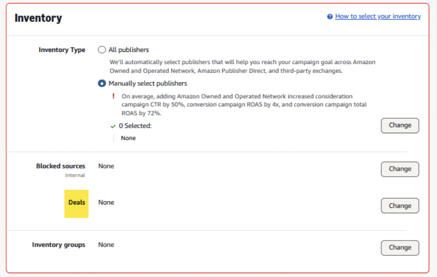
Task: Click the Internal sublabel under Blocked sources
Action: [75, 175]
